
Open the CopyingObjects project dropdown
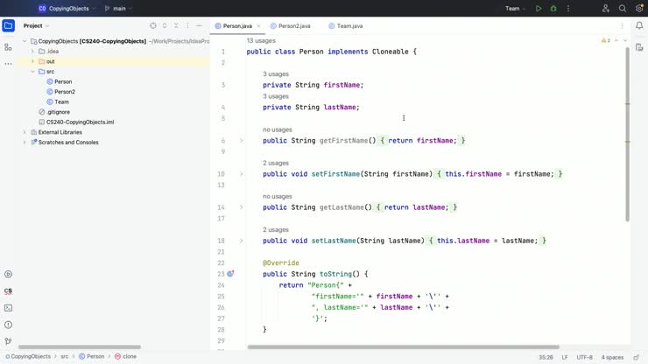[67, 8]
